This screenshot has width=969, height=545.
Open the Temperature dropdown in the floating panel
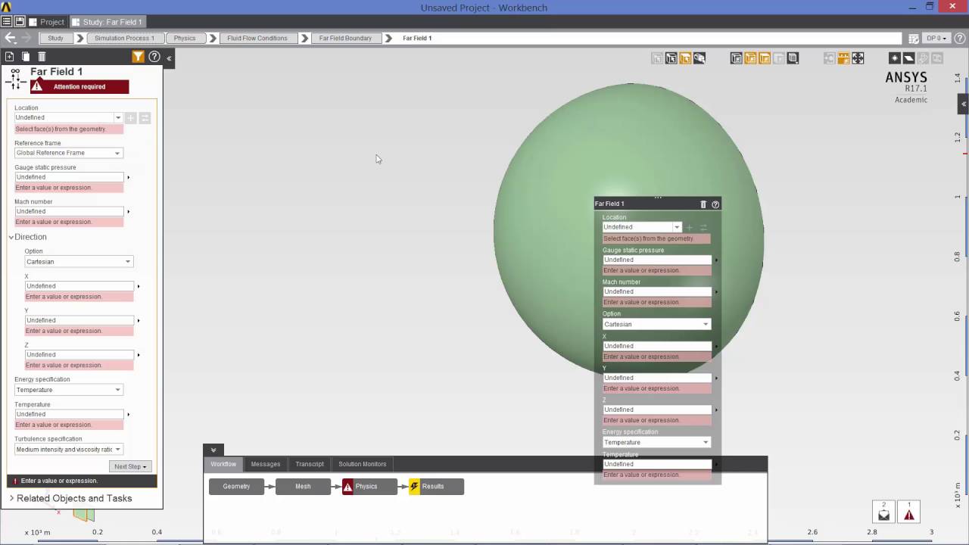click(x=656, y=442)
